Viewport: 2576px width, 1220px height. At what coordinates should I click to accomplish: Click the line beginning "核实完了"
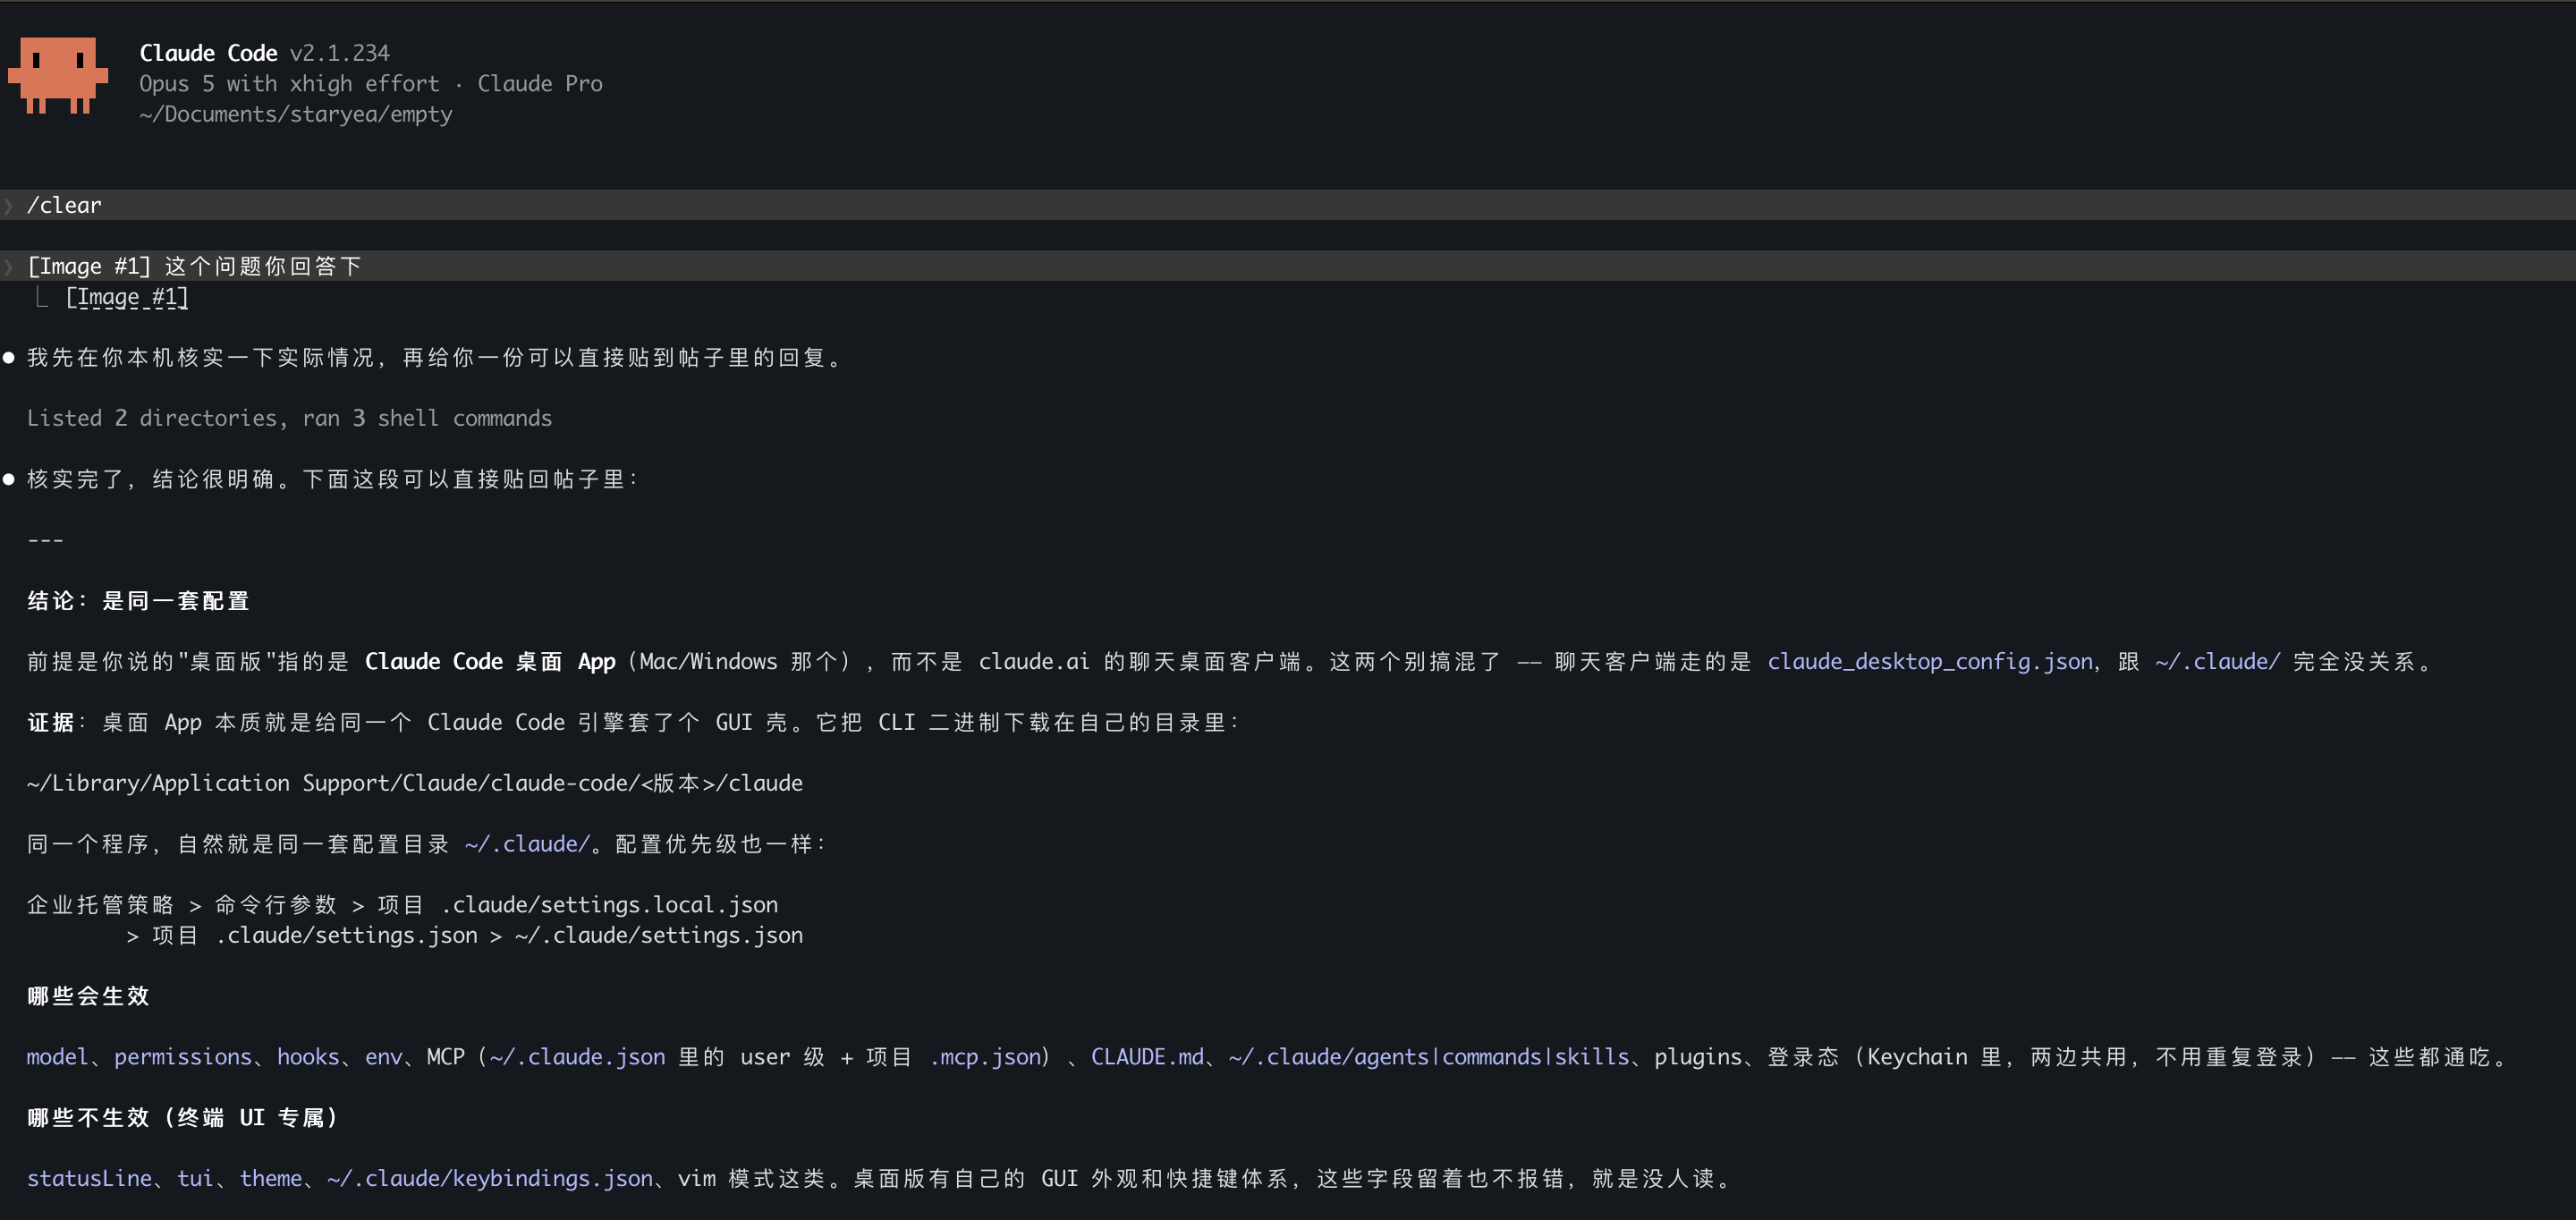click(332, 479)
